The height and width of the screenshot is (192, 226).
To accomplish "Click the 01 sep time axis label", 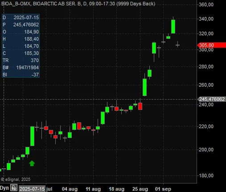I will click(x=163, y=189).
